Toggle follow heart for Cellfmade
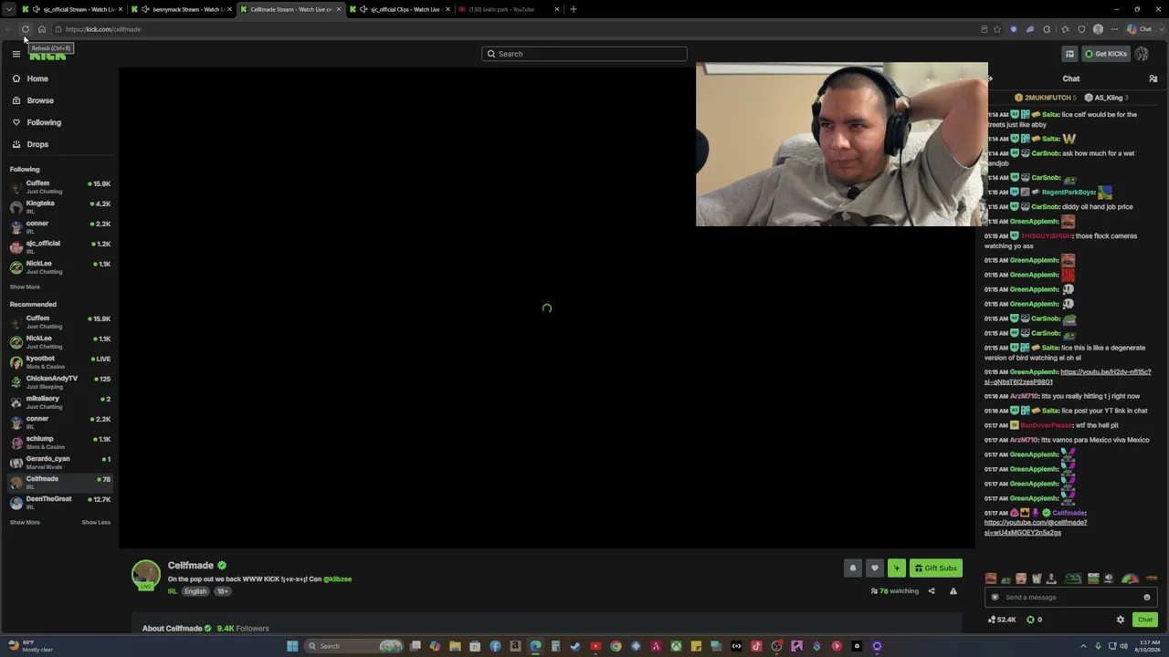This screenshot has width=1169, height=657. [875, 568]
